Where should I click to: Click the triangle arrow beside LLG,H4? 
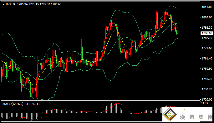3,4
